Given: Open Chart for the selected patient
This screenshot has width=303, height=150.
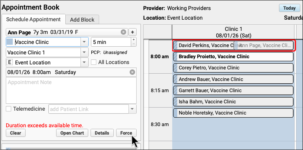Looking at the screenshot, I should 72,133.
